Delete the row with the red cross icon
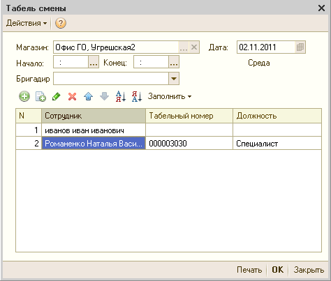Viewport: 331px width, 281px height. [73, 96]
